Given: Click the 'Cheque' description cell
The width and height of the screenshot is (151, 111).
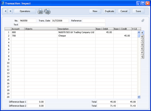Looking at the screenshot, I should coord(76,36).
